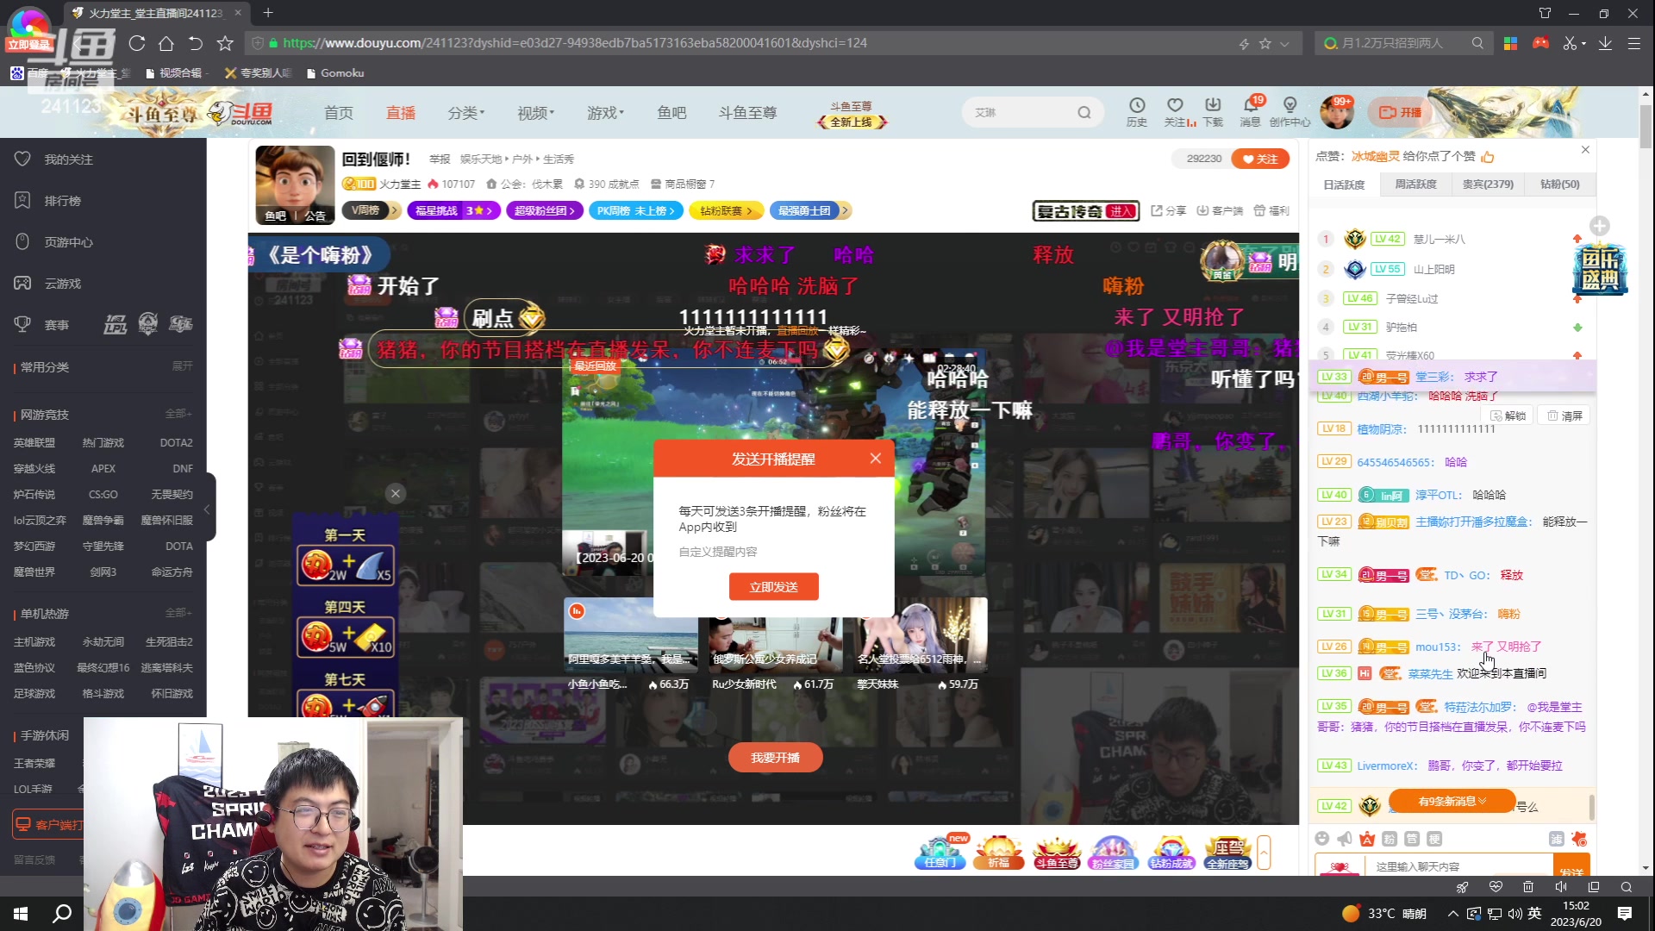This screenshot has height=931, width=1655.
Task: Click the browser status bar trash icon
Action: (x=1528, y=887)
